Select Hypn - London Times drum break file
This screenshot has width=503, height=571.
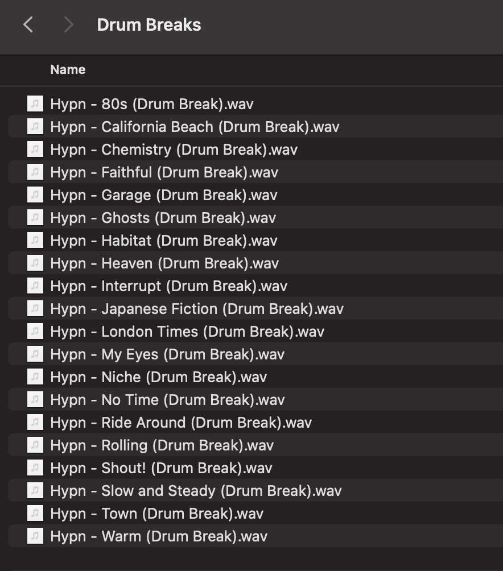coord(186,332)
